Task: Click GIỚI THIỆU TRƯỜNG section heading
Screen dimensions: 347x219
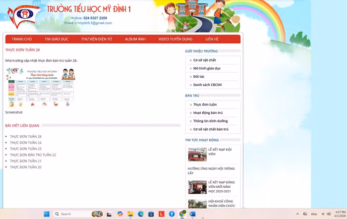Action: (201, 51)
